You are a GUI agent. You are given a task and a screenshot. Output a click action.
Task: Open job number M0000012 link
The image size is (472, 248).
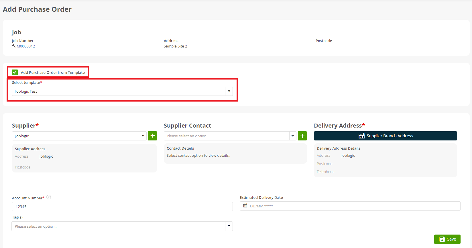click(26, 46)
